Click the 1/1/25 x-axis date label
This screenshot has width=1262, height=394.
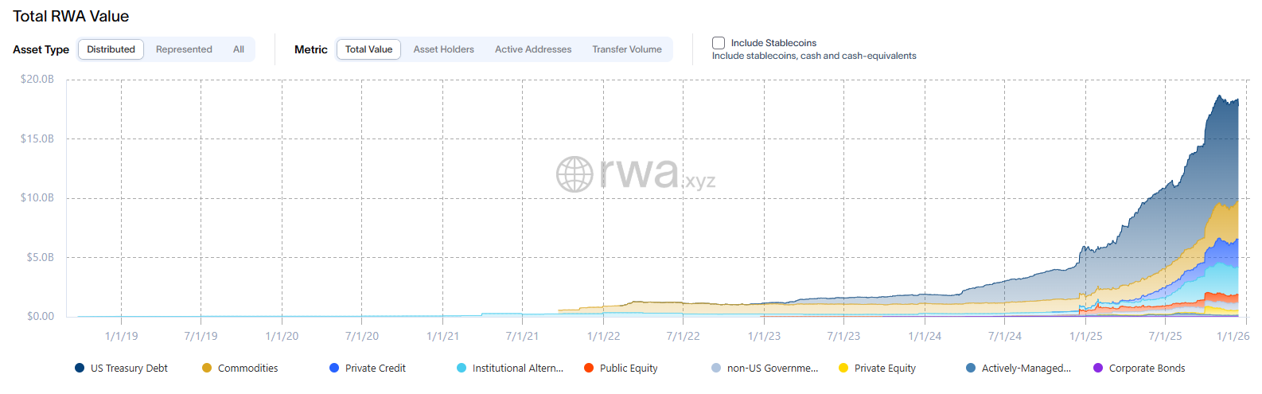(1085, 336)
